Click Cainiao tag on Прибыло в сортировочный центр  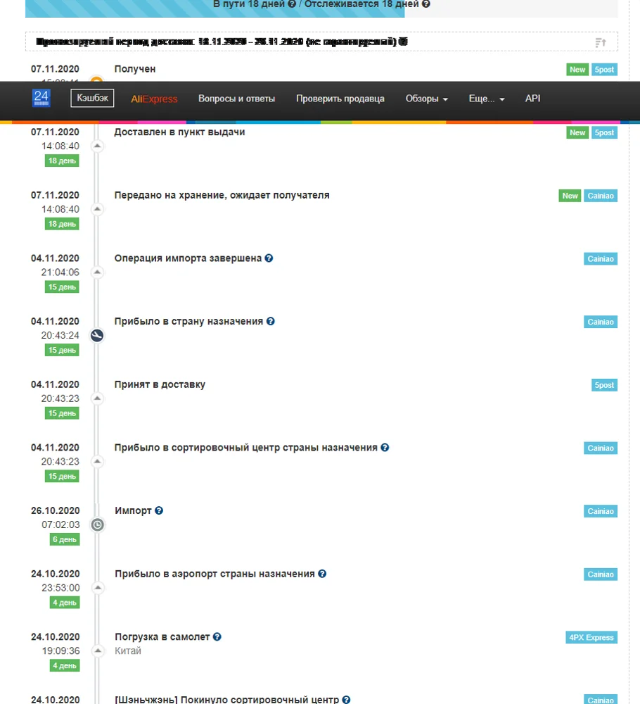[x=601, y=448]
